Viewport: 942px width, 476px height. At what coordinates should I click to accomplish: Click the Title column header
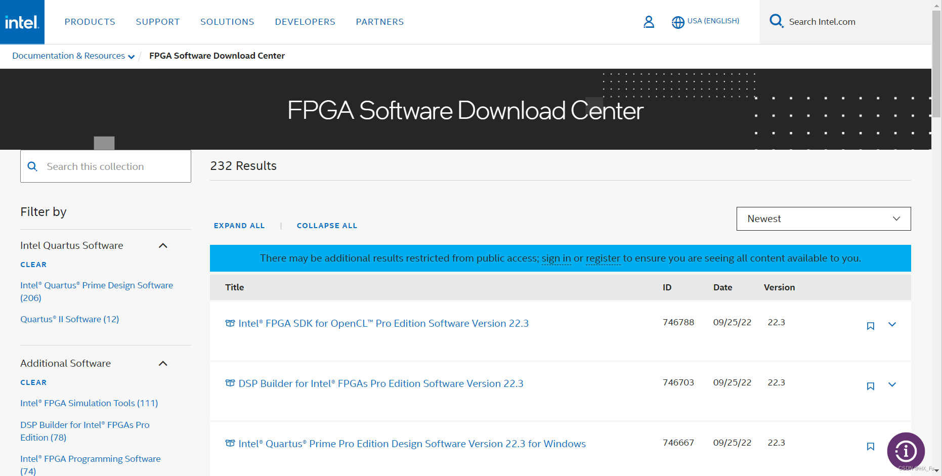tap(234, 287)
